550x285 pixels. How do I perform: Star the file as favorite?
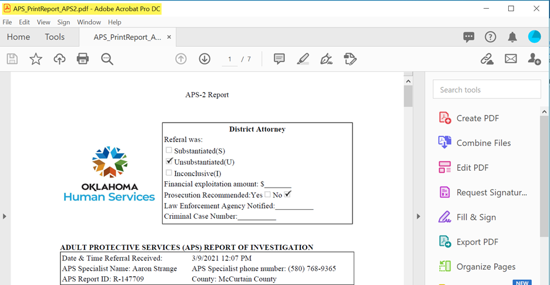pos(36,59)
